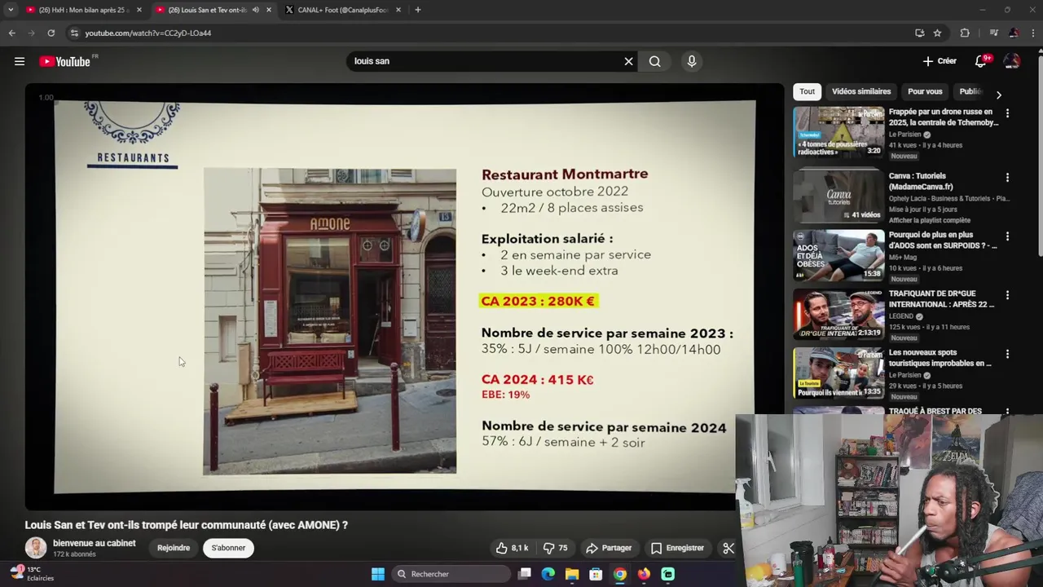Open YouTube notifications bell

point(981,61)
